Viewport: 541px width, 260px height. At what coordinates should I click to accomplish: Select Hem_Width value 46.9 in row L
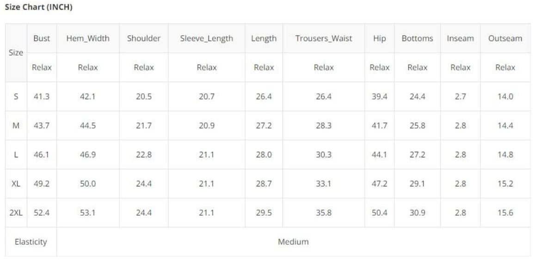(88, 155)
